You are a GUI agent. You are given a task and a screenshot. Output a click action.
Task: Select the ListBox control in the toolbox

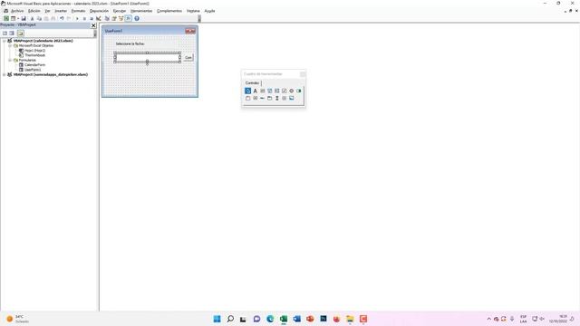pos(276,91)
